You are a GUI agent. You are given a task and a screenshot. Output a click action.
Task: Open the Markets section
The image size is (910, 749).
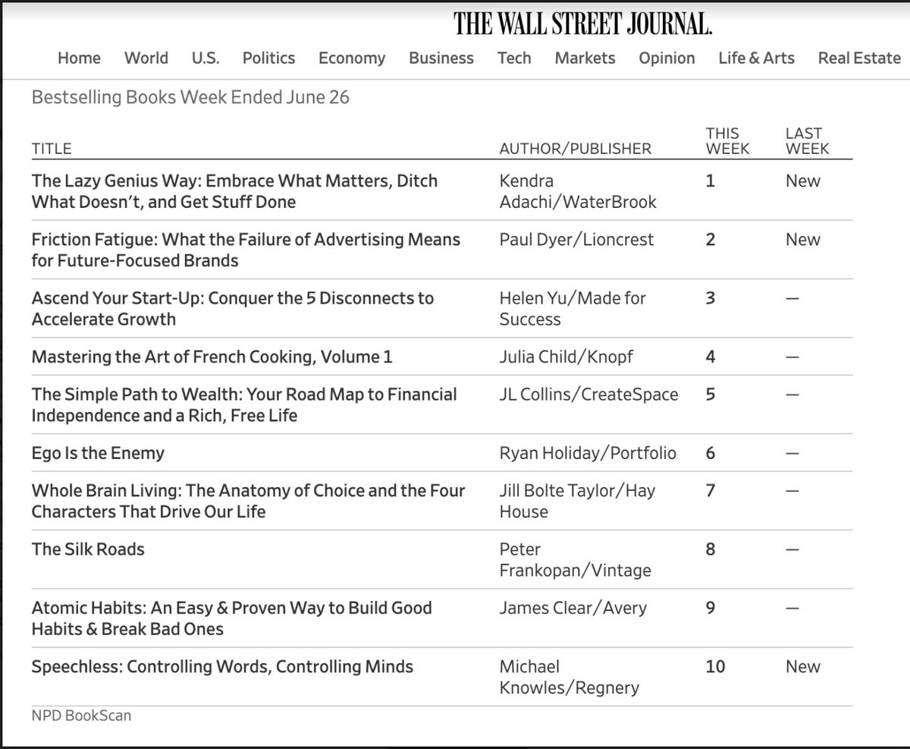(x=585, y=58)
